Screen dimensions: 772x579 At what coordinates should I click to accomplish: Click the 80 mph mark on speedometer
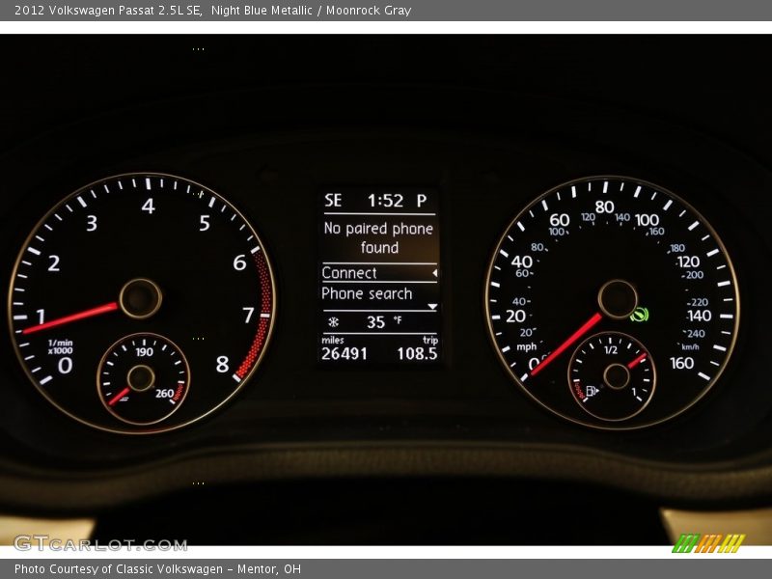click(604, 207)
